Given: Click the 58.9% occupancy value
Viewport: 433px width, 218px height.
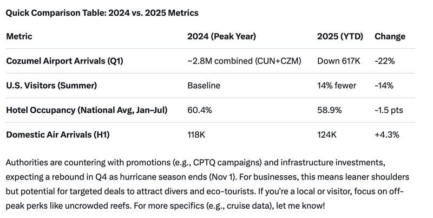Looking at the screenshot, I should click(x=329, y=110).
